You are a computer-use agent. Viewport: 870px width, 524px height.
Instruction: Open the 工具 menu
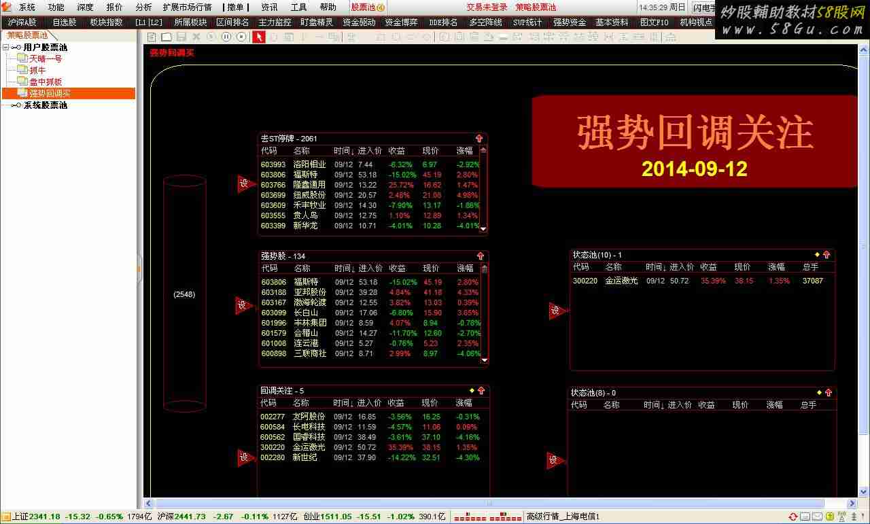(x=298, y=7)
